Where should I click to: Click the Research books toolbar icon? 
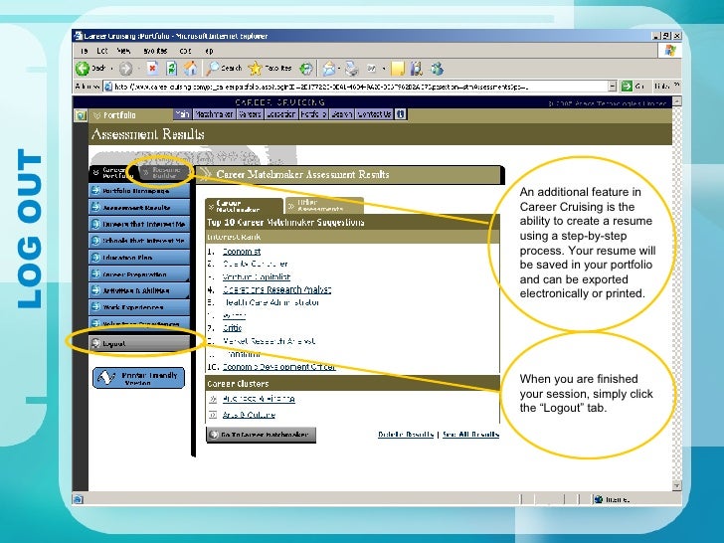[416, 69]
